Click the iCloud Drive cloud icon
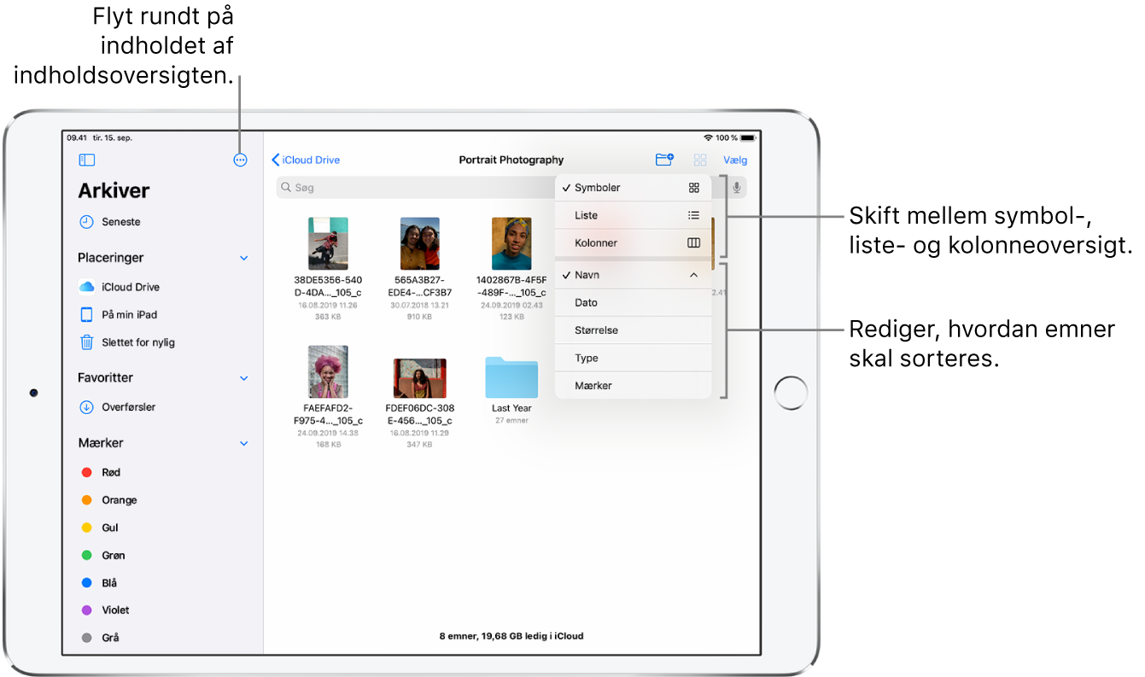Image resolution: width=1145 pixels, height=677 pixels. point(86,287)
